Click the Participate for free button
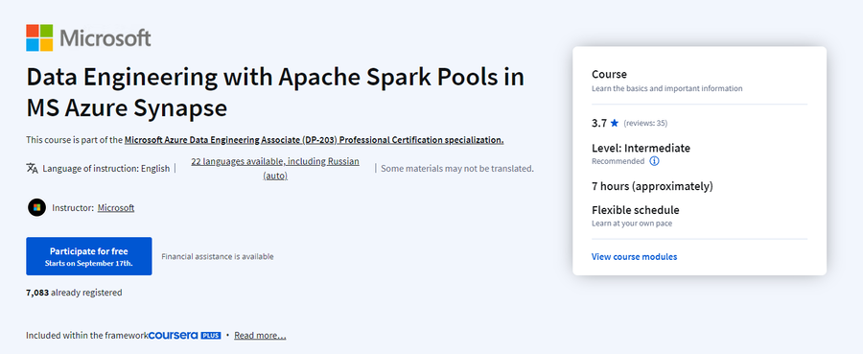This screenshot has width=863, height=354. click(88, 256)
